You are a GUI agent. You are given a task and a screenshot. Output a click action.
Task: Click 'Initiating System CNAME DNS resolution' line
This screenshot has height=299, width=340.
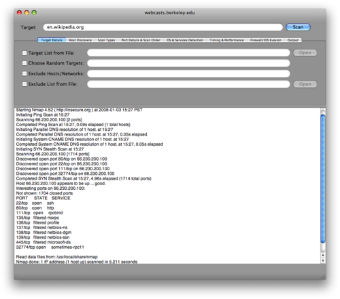(x=73, y=140)
